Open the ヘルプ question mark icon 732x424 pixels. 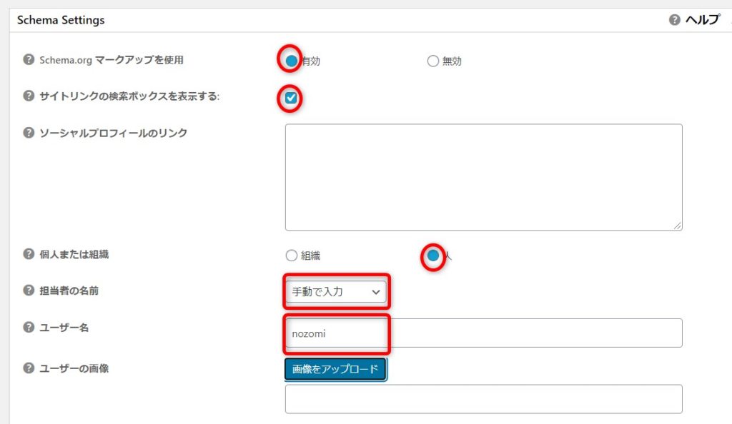click(x=674, y=19)
